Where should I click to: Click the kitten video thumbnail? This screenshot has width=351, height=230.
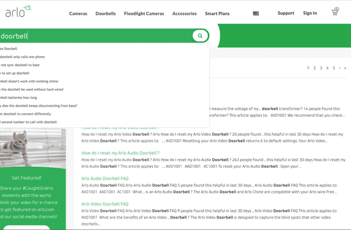pyautogui.click(x=33, y=148)
